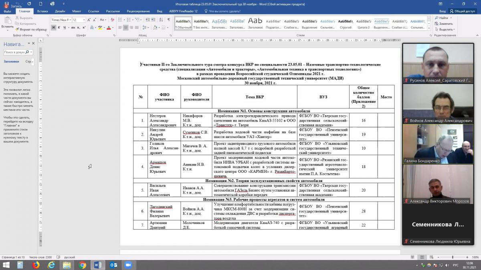Screen dimensions: 481x270
Task: Save the document from Quick Access Toolbar
Action: click(x=6, y=4)
